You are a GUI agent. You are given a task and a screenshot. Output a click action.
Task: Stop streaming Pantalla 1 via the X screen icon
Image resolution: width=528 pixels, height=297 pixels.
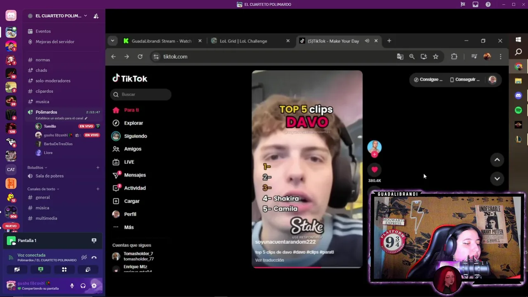click(94, 240)
